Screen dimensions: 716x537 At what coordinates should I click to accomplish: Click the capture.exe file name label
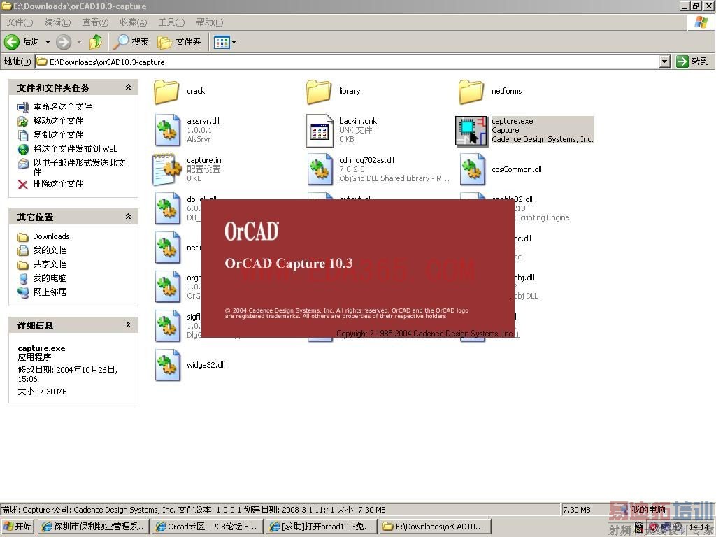[513, 121]
